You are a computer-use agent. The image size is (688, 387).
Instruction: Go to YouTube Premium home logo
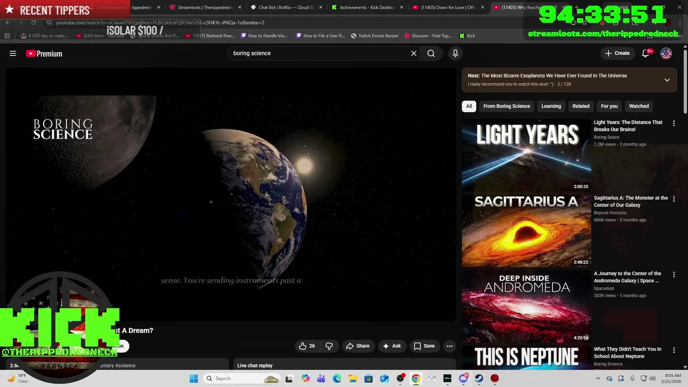[x=44, y=53]
